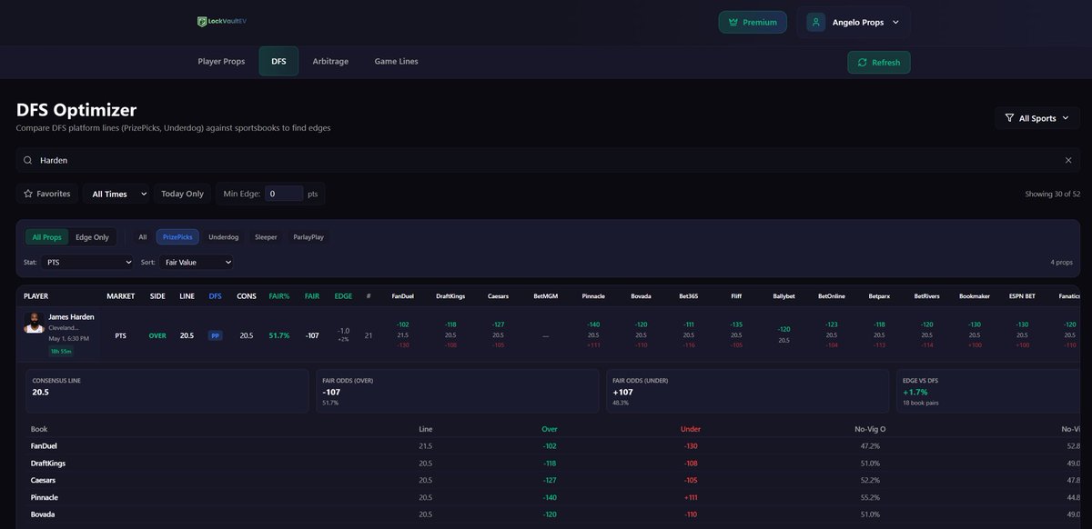Go to Game Lines tab
This screenshot has height=529, width=1092.
click(396, 62)
